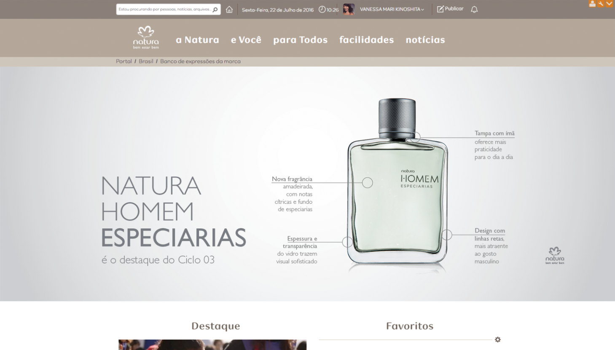This screenshot has height=350, width=615.
Task: Expand the VANESSA MARI KINOSHITA user menu
Action: [392, 9]
